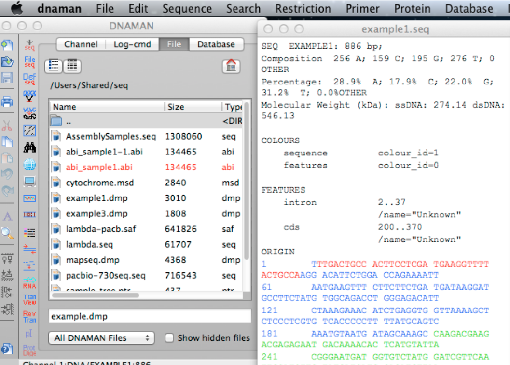Click the pI icon
The width and height of the screenshot is (510, 365).
click(29, 334)
